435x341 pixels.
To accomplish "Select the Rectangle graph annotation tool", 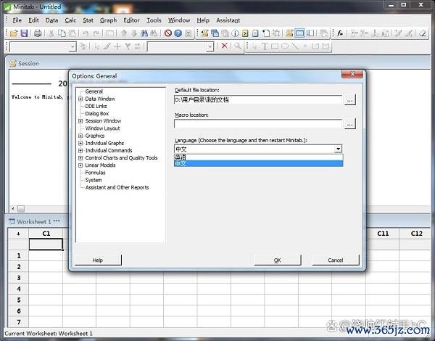I will coord(275,46).
